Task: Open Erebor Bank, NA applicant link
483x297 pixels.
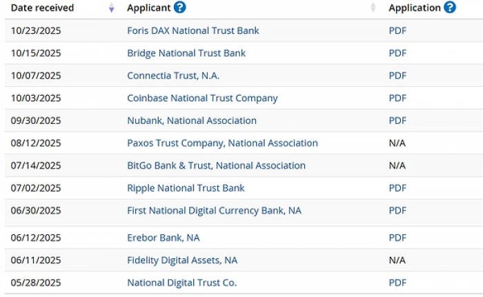Action: click(x=164, y=238)
